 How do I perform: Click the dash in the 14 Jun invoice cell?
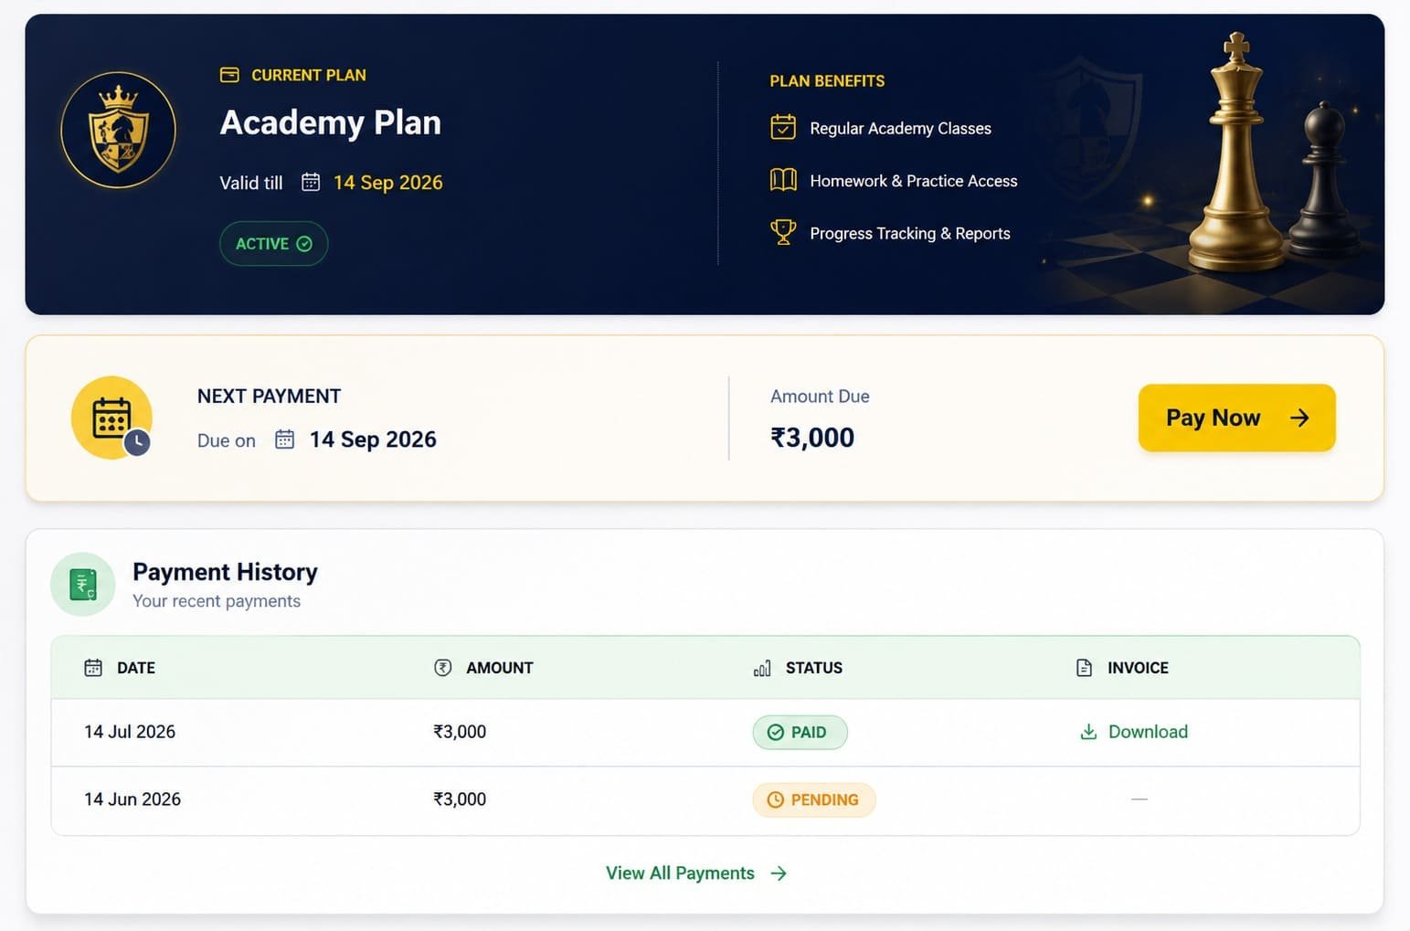click(1139, 799)
